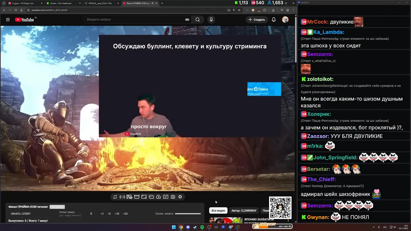The image size is (411, 231).
Task: Click The_Chieff username in chat window
Action: tap(321, 179)
